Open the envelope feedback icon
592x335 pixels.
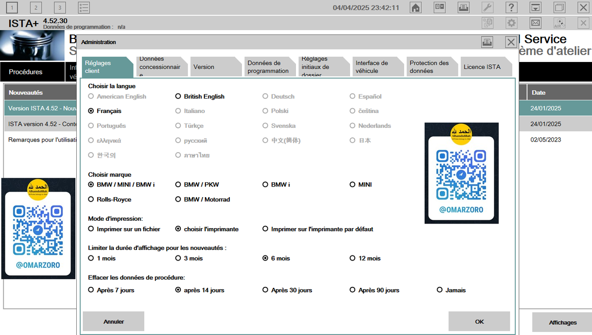(535, 23)
